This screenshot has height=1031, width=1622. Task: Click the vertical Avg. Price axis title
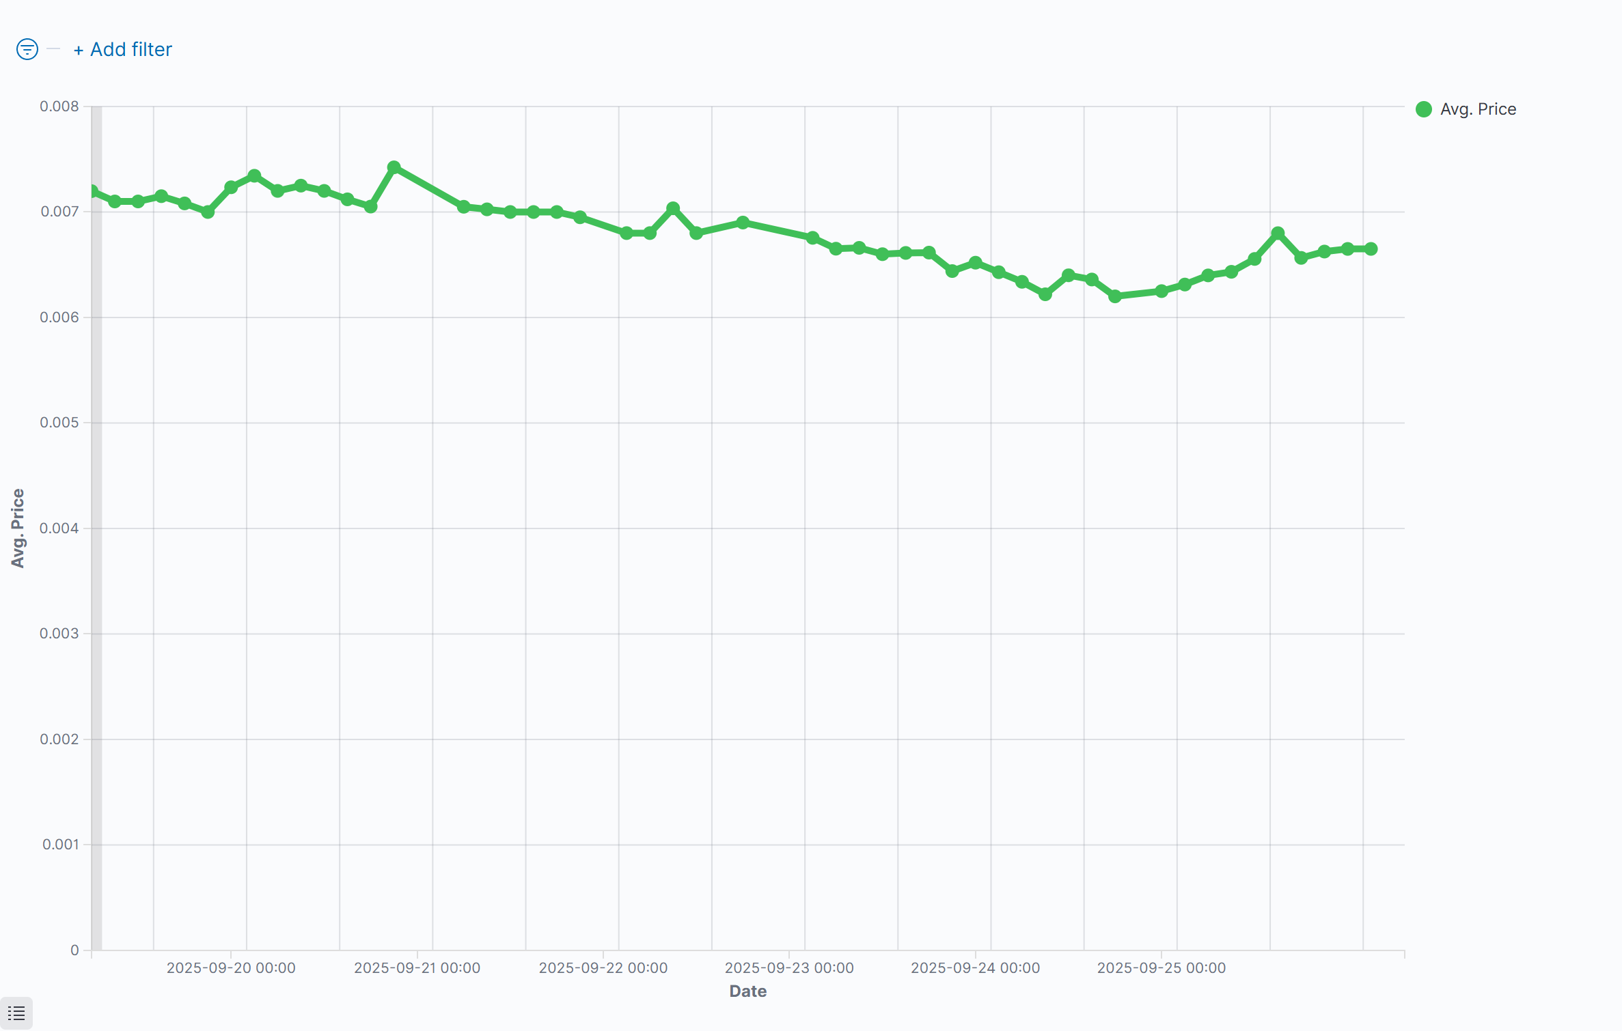point(18,528)
